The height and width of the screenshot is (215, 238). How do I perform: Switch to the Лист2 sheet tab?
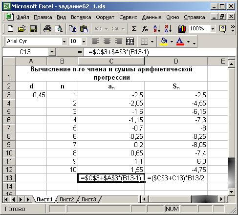(x=66, y=199)
